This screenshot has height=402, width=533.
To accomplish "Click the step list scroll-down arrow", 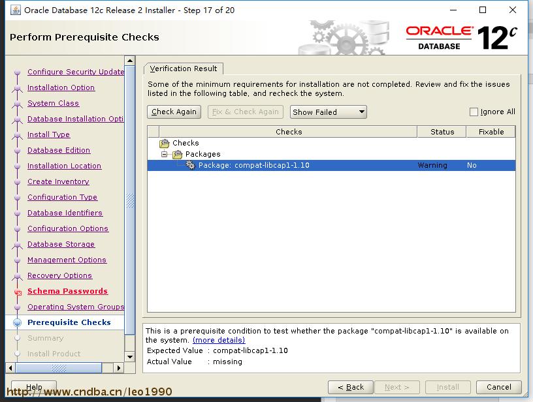I will [x=130, y=357].
